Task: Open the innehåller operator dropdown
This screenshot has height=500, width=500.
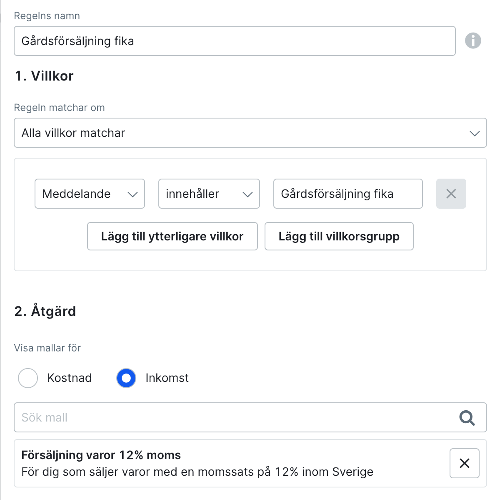Action: [x=209, y=194]
